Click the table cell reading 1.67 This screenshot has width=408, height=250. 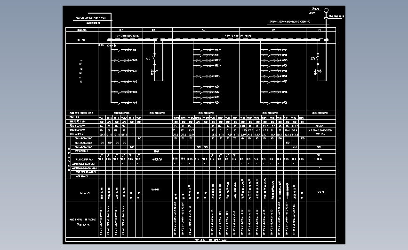pyautogui.click(x=243, y=126)
